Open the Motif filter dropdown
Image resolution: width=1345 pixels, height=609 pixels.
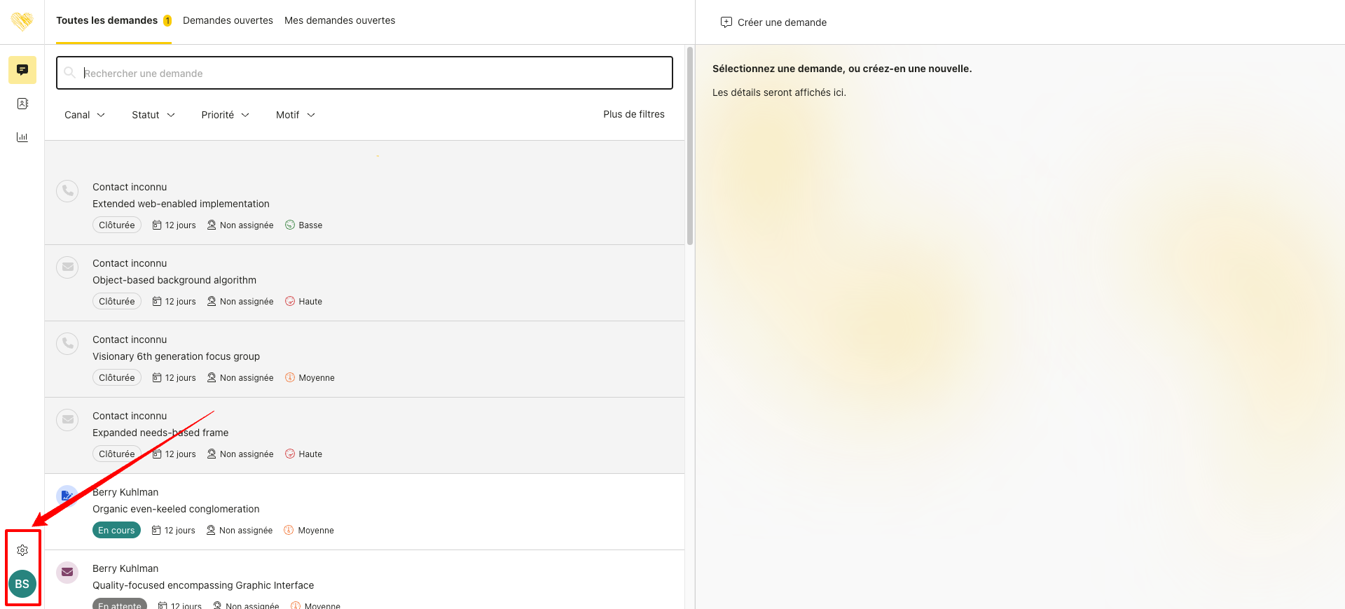[x=295, y=115]
